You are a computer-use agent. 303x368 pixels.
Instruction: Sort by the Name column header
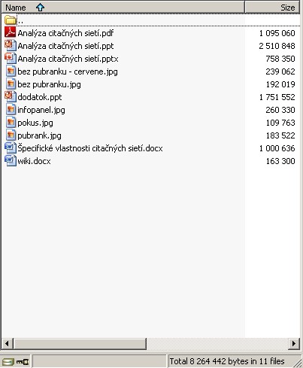[123, 8]
